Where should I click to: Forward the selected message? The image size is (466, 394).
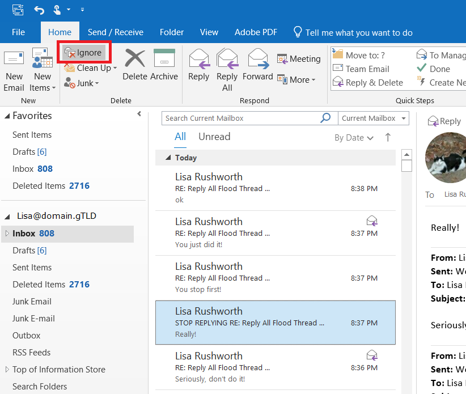pyautogui.click(x=258, y=64)
